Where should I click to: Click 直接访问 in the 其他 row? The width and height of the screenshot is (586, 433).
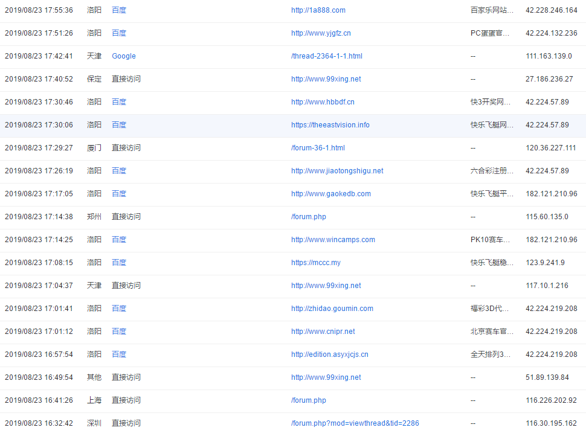point(126,377)
